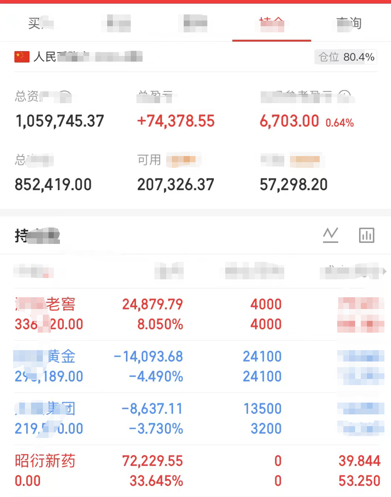Tap daily profit 6,703.00
This screenshot has width=391, height=497.
[289, 121]
